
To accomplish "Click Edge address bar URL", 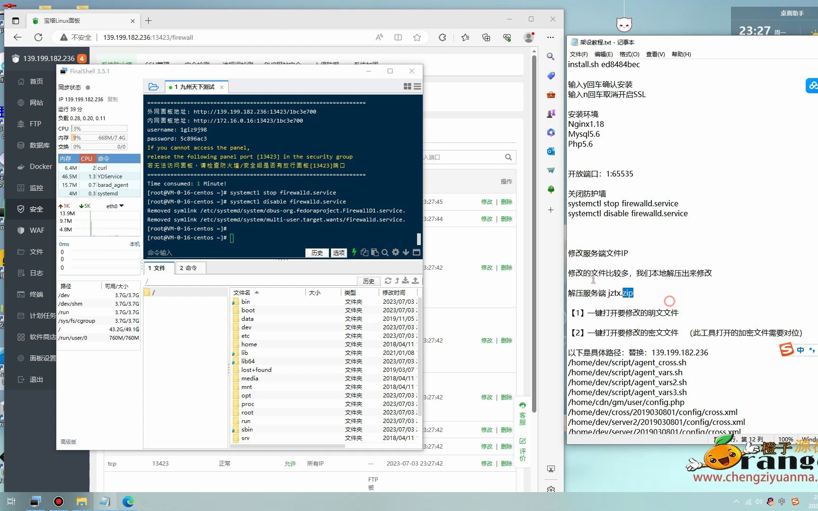I will pyautogui.click(x=148, y=37).
